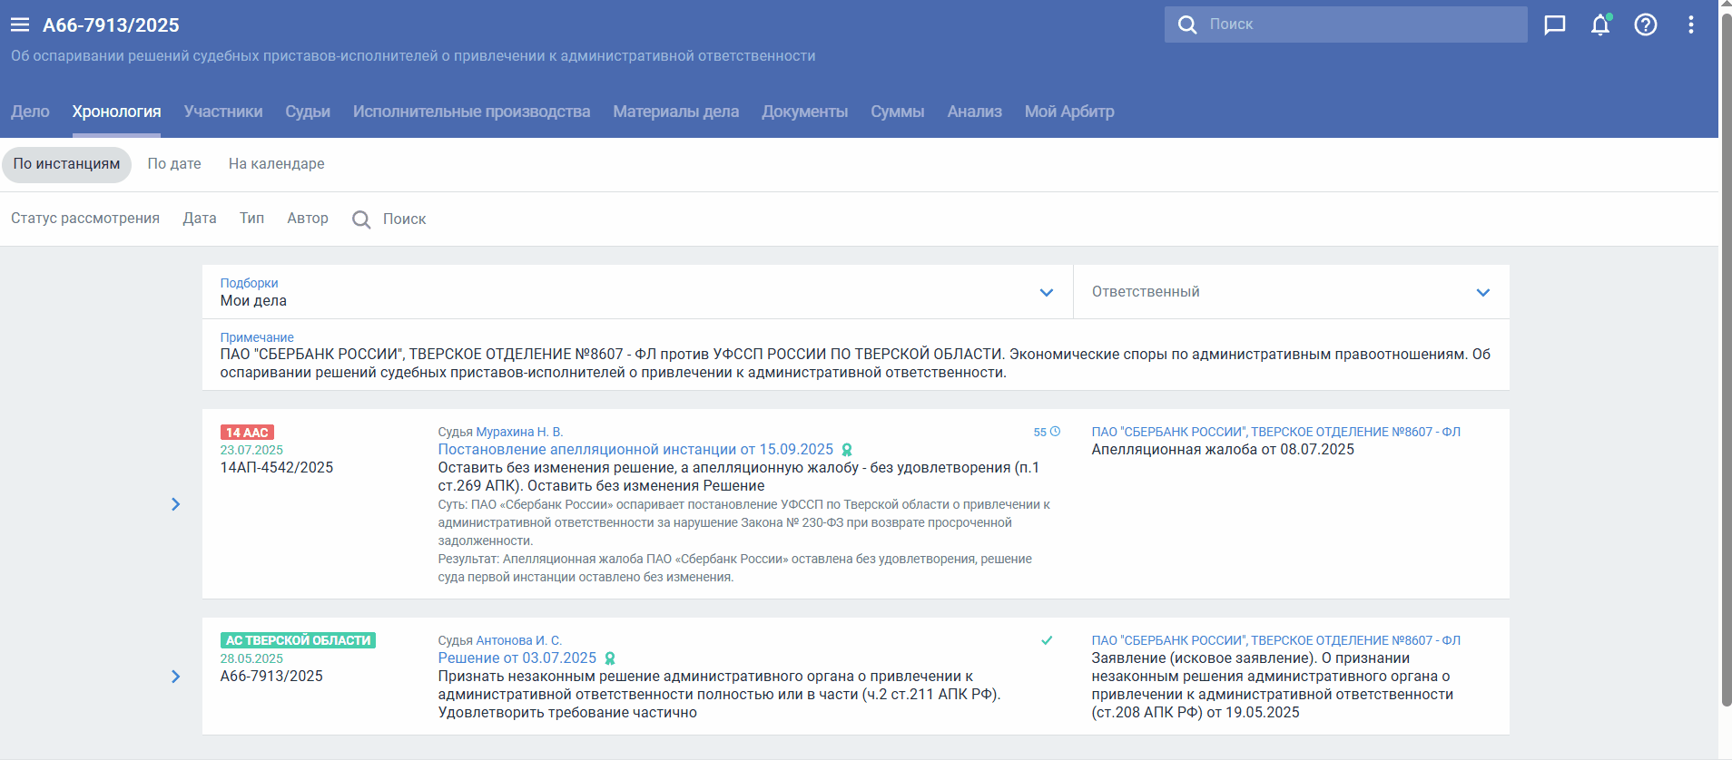Open the help question mark icon

(1645, 24)
